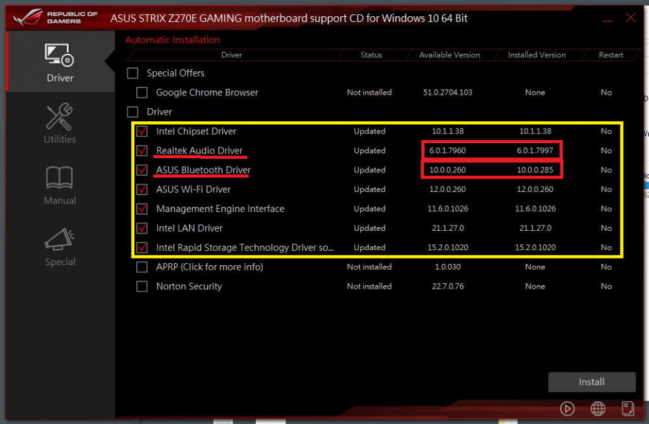This screenshot has width=649, height=424.
Task: Open the Special megaphone icon
Action: pyautogui.click(x=60, y=241)
